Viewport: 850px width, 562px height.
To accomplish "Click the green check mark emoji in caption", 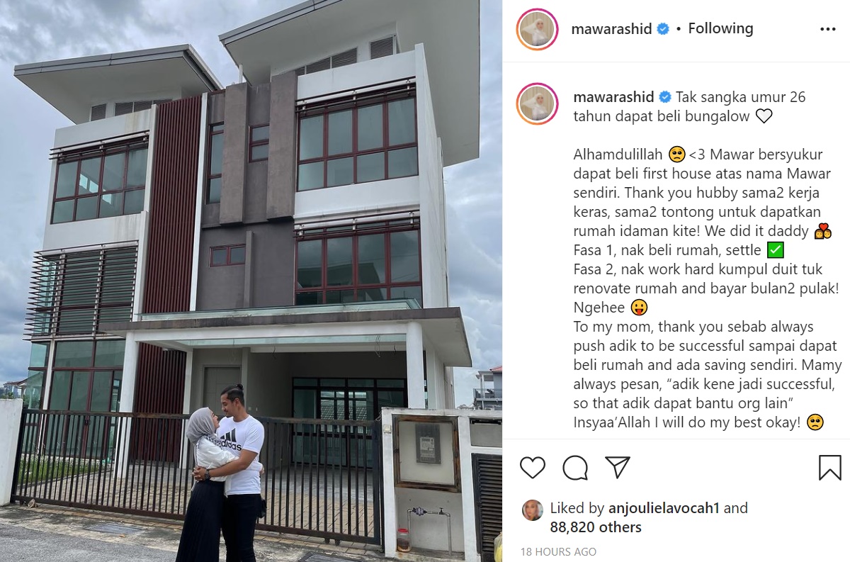I will 775,251.
